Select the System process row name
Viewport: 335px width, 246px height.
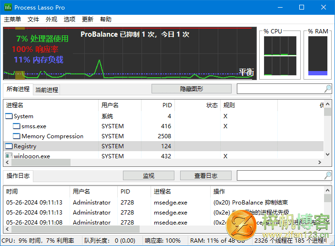23,116
